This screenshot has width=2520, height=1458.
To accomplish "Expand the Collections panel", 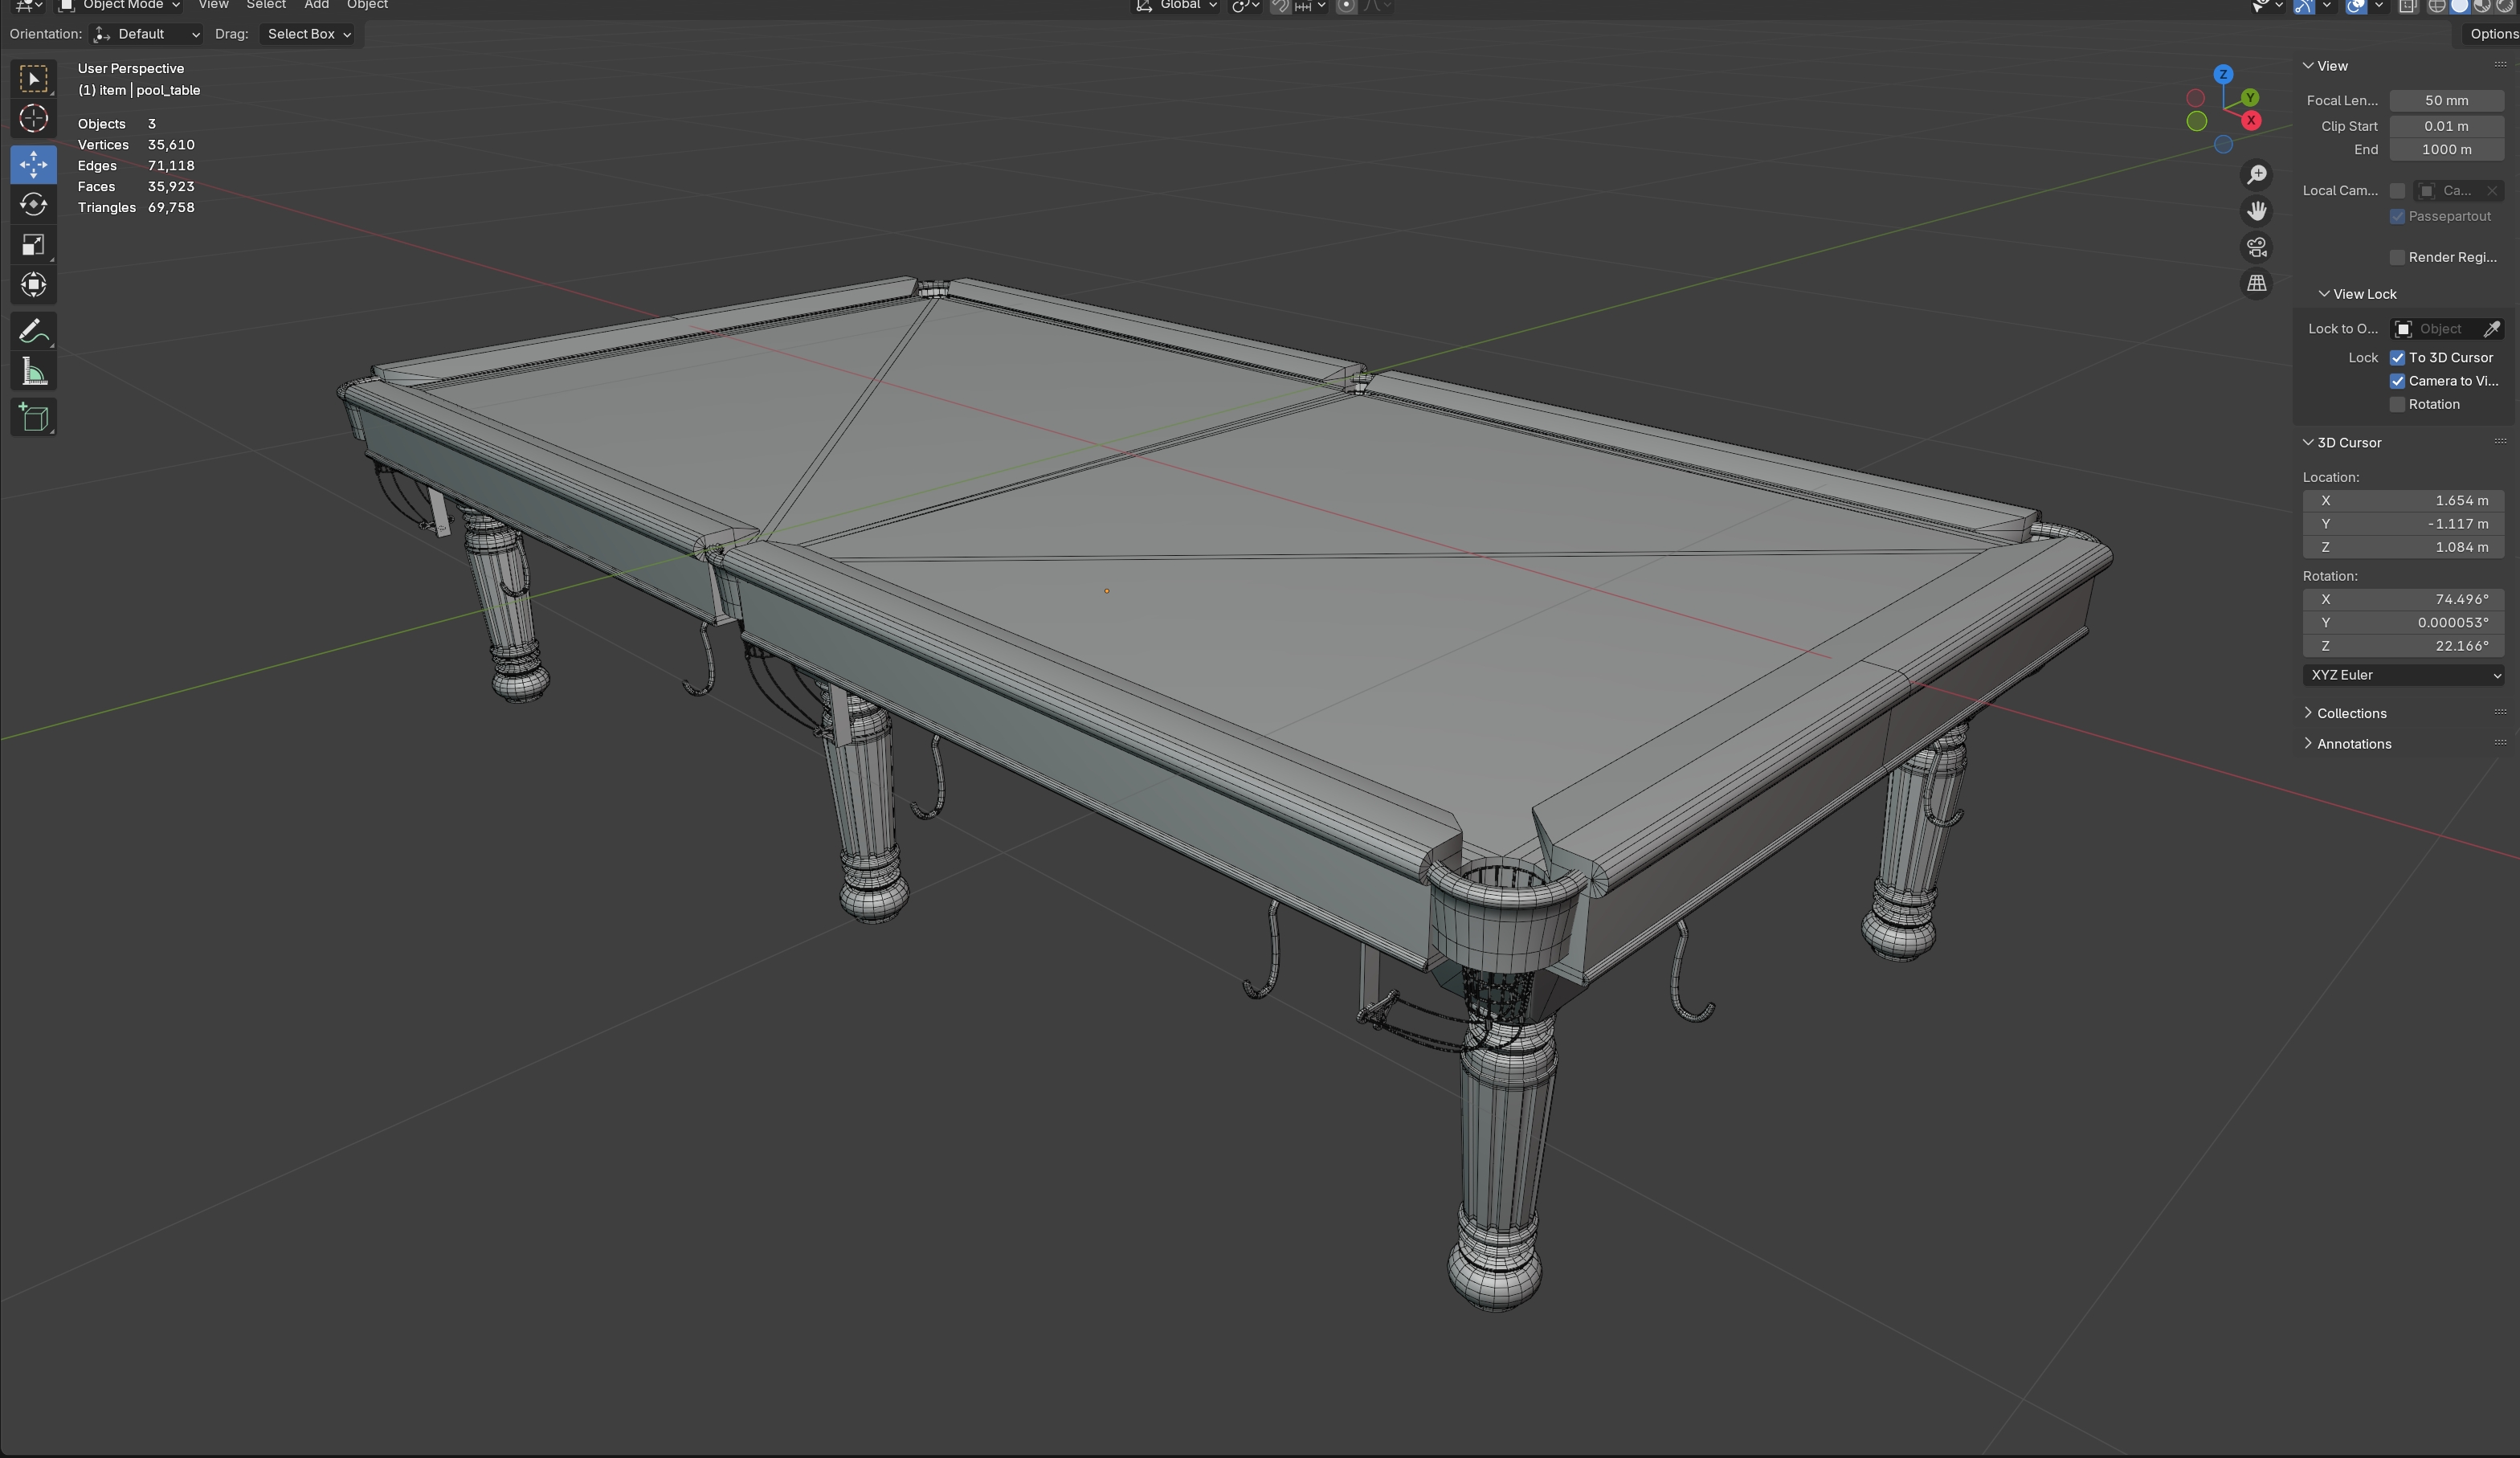I will [x=2351, y=713].
